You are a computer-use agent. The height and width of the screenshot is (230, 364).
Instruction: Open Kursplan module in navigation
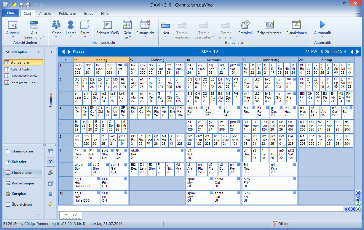coord(23,194)
